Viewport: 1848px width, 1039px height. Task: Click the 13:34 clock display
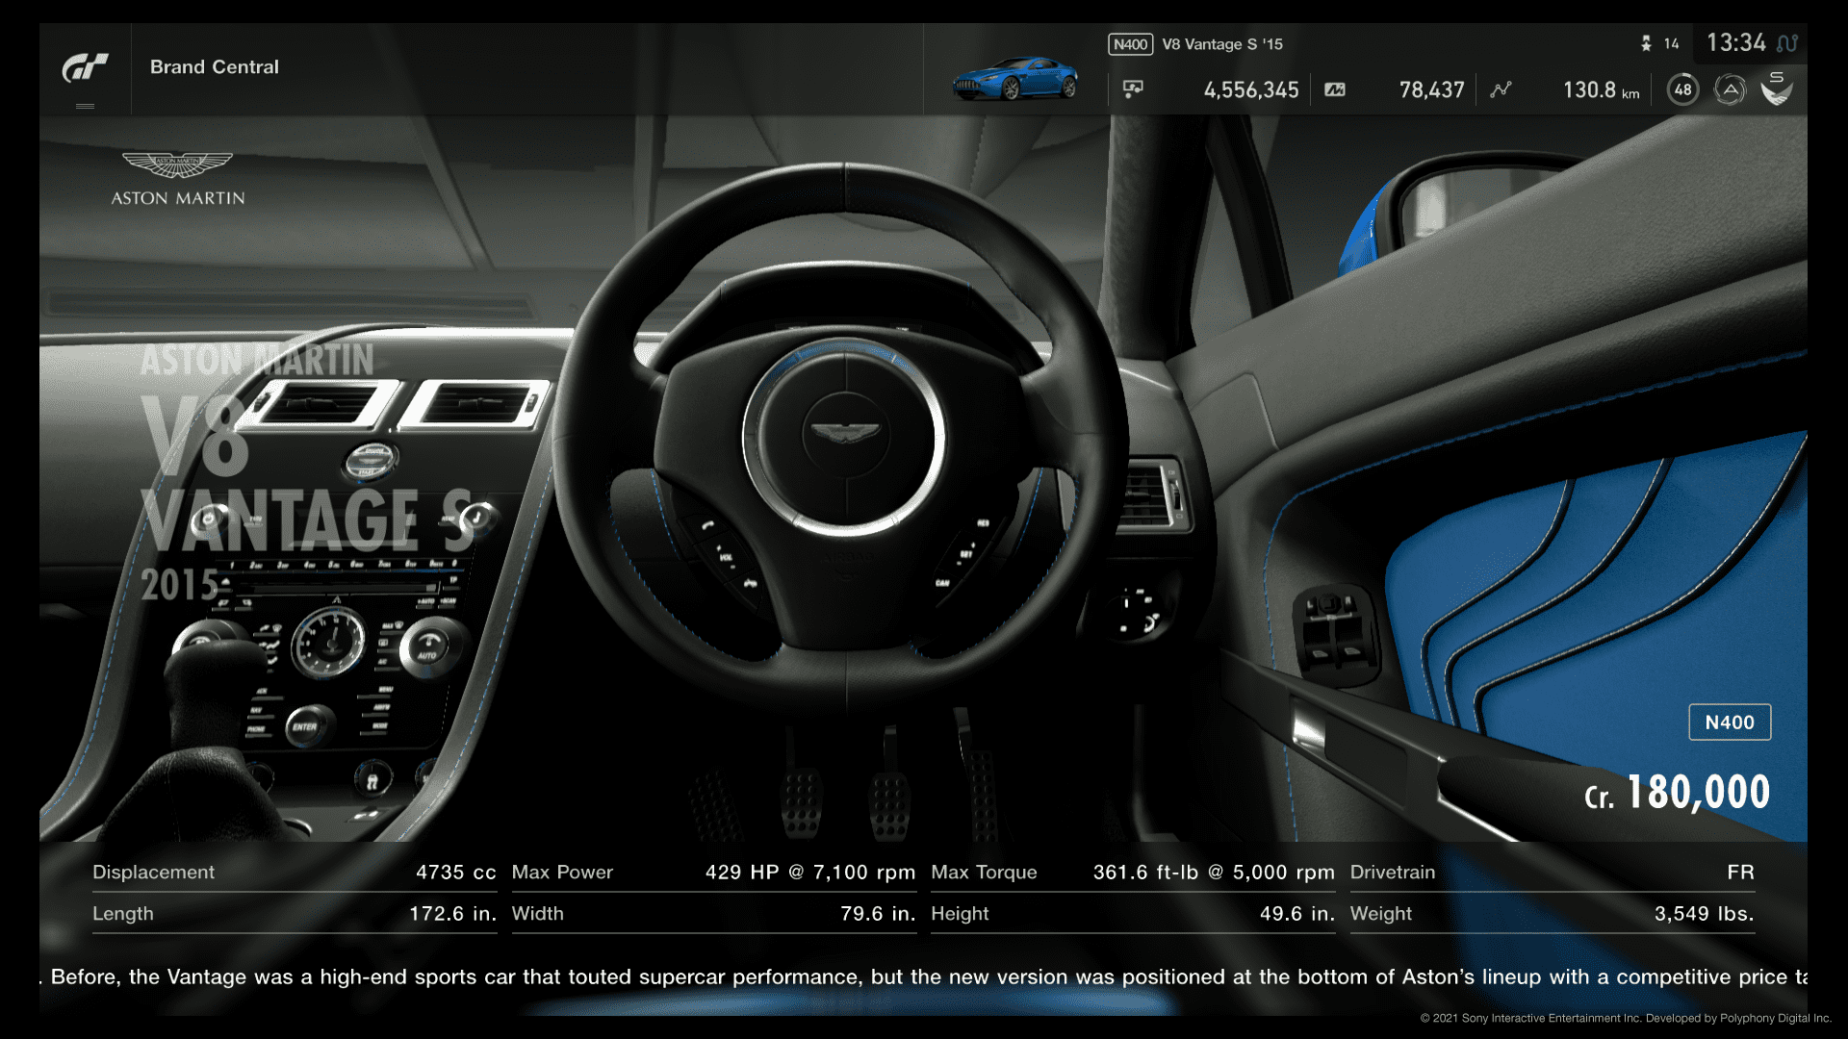point(1735,42)
